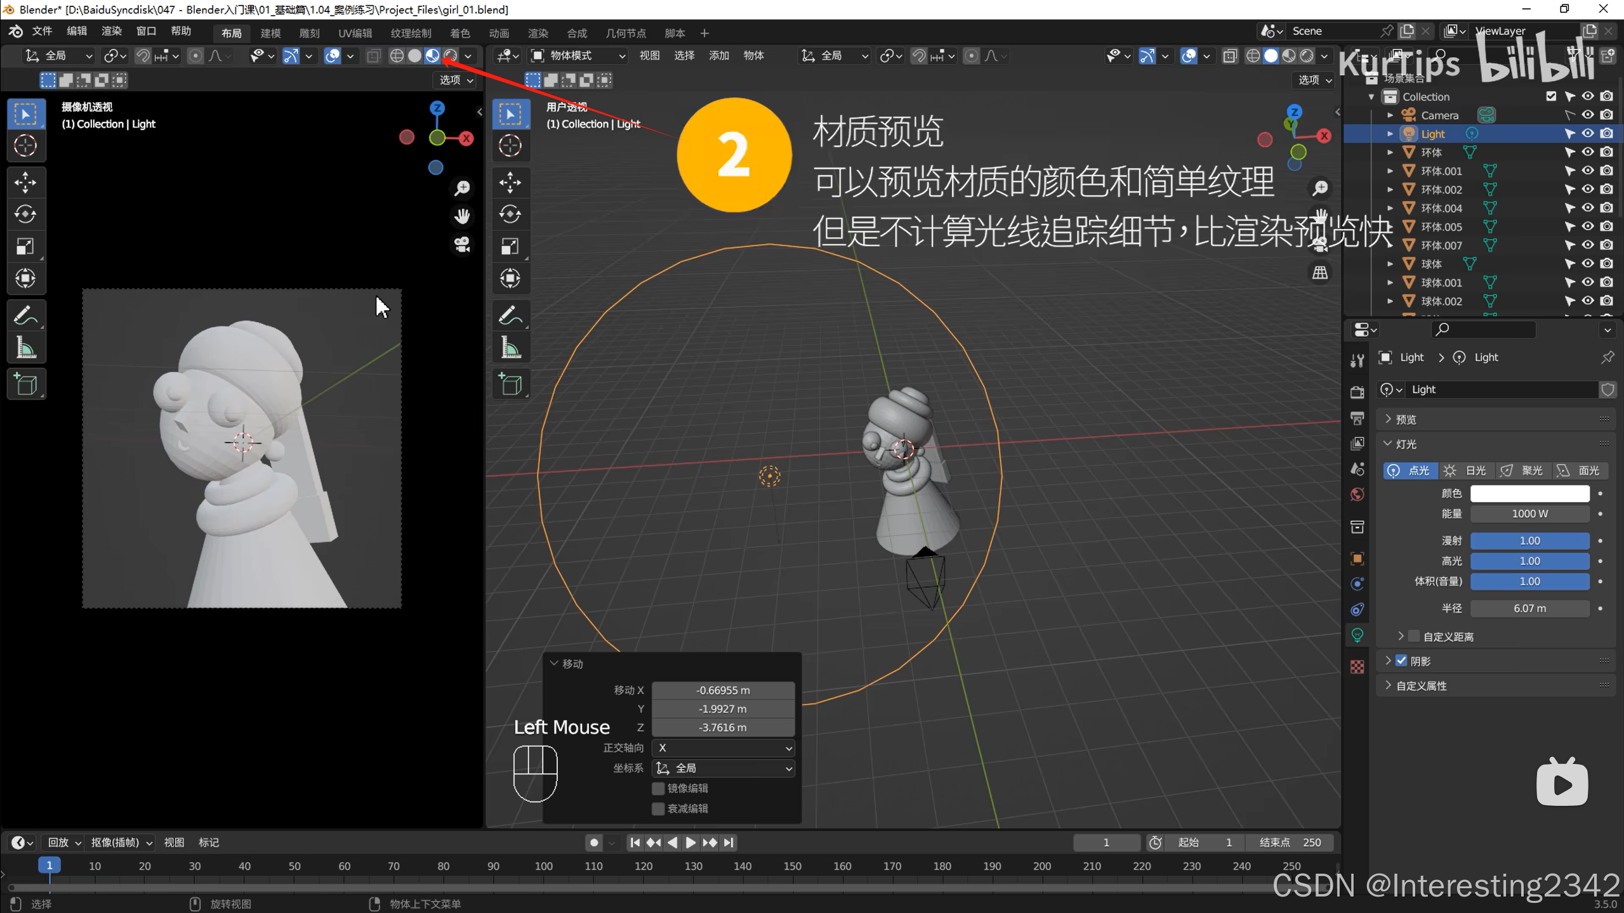This screenshot has width=1624, height=913.
Task: Open Render properties tab icon
Action: point(1357,392)
